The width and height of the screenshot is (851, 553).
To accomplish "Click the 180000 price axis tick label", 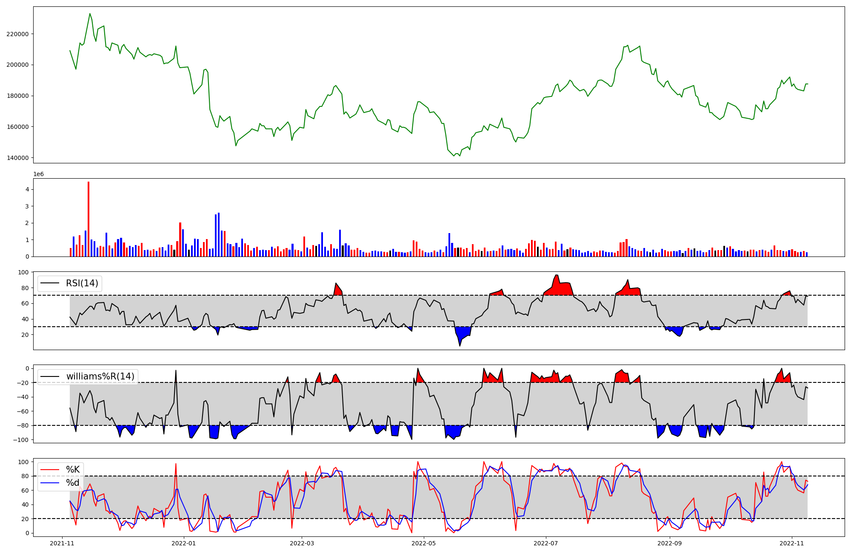I will (17, 96).
